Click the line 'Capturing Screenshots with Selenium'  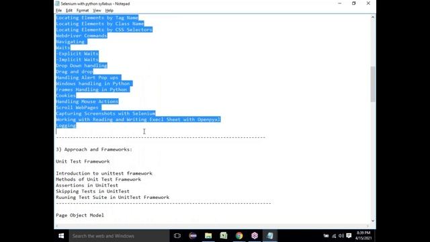click(105, 114)
